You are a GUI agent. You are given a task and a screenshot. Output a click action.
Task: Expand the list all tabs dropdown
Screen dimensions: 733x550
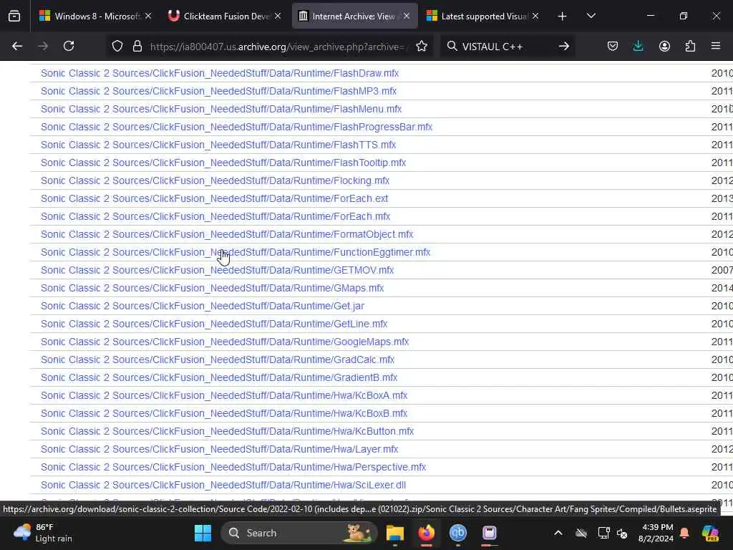(591, 16)
